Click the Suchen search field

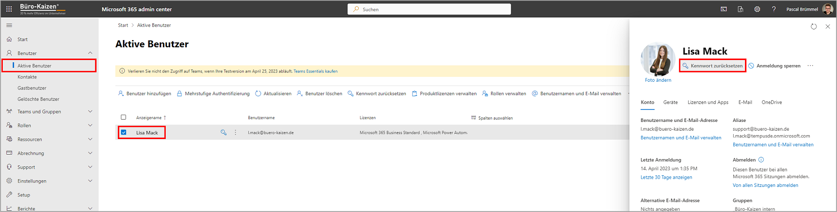pos(429,9)
